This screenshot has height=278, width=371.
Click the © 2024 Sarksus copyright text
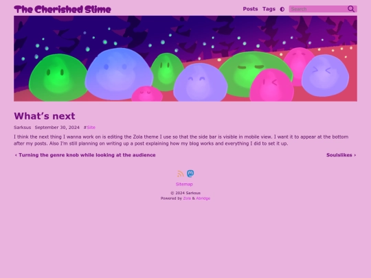coord(185,193)
